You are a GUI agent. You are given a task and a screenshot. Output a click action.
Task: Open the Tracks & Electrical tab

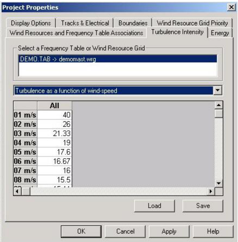[85, 23]
